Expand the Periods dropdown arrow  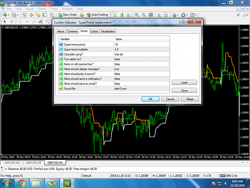tap(187, 15)
